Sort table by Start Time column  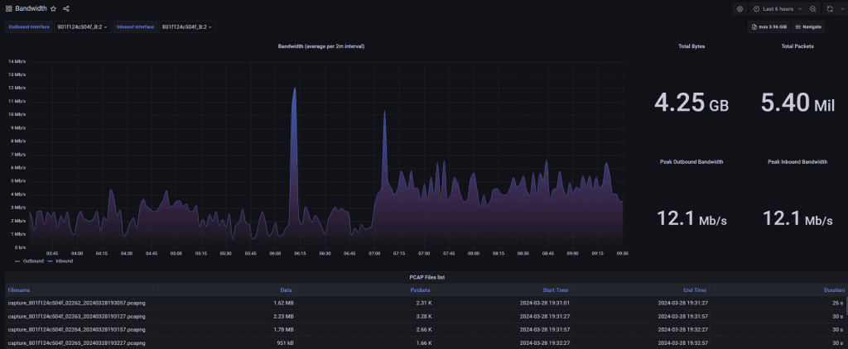[556, 290]
